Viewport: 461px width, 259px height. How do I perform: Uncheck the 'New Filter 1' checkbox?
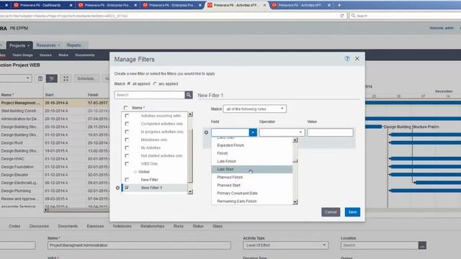pos(127,188)
